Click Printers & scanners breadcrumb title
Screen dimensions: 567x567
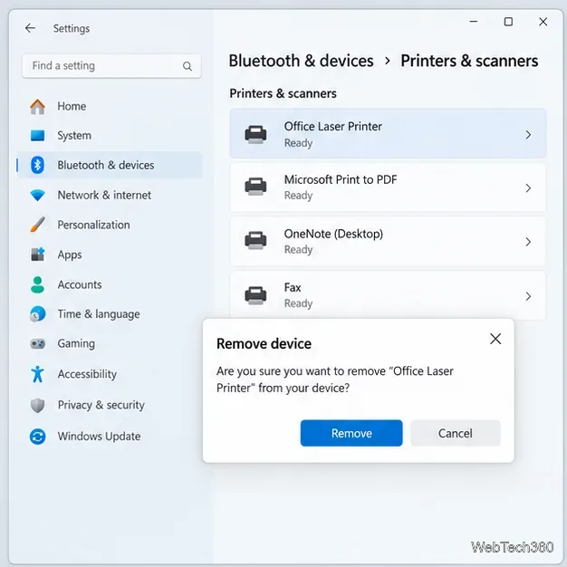[x=469, y=61]
